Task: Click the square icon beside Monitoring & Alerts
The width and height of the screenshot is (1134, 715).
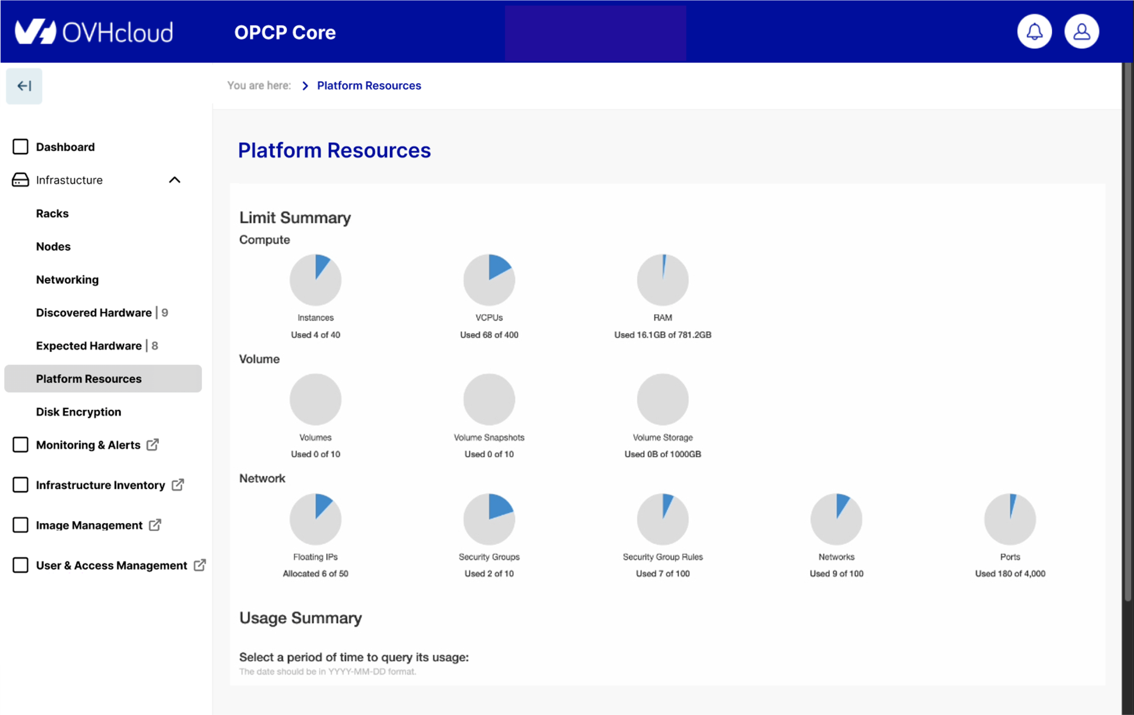Action: click(21, 445)
